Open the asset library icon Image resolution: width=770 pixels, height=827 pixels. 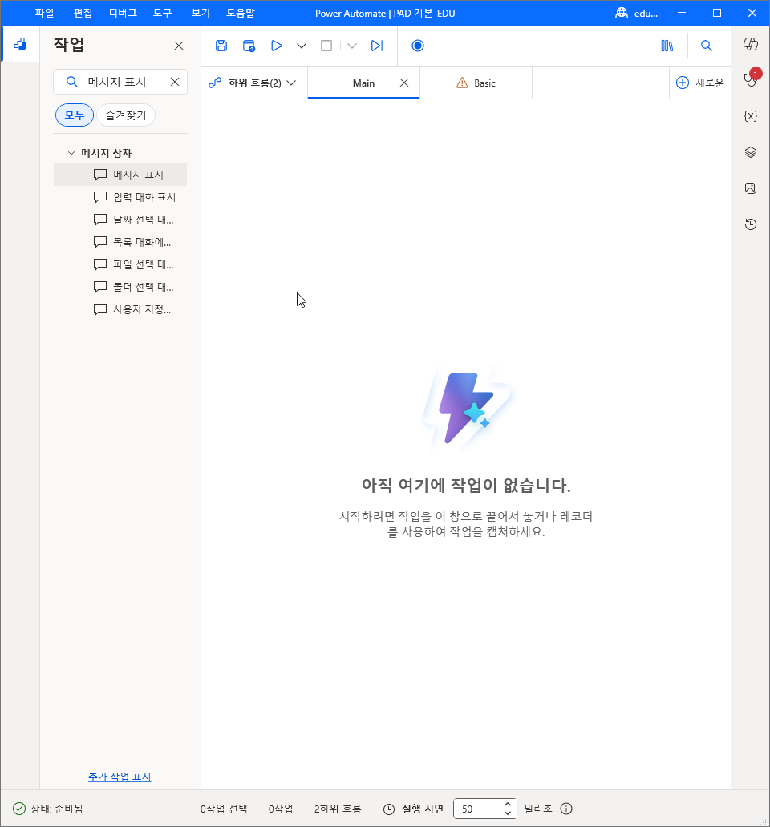tap(667, 46)
